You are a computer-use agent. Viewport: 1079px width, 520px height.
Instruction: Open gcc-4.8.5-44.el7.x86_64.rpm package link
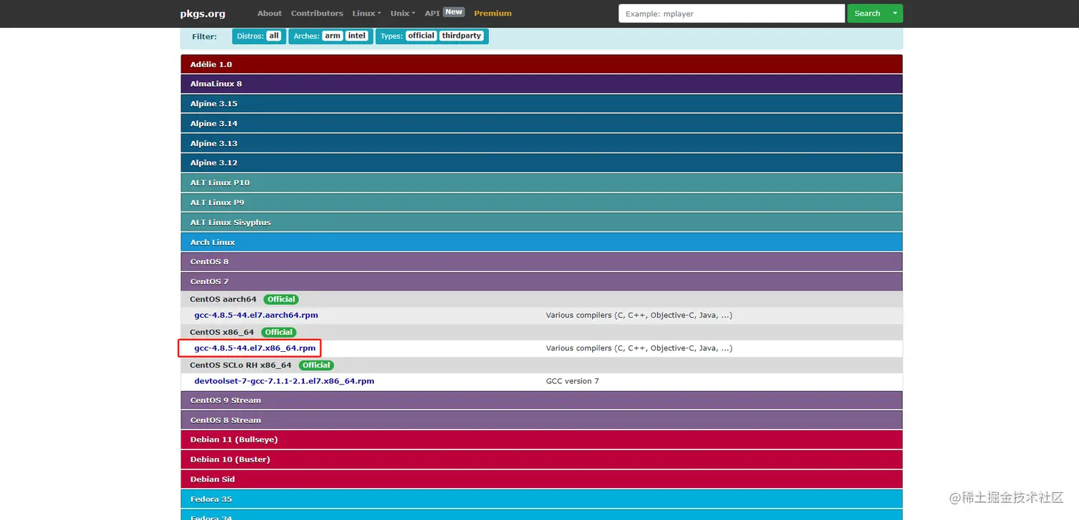tap(255, 348)
